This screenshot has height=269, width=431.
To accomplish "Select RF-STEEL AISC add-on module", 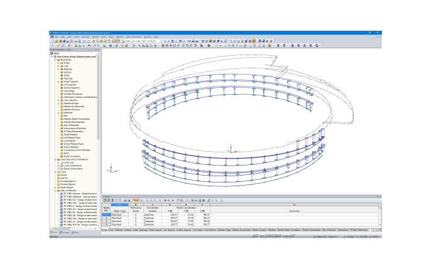I will [80, 203].
